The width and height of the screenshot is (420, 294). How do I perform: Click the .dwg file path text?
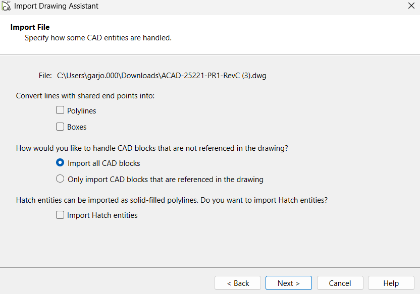point(162,76)
